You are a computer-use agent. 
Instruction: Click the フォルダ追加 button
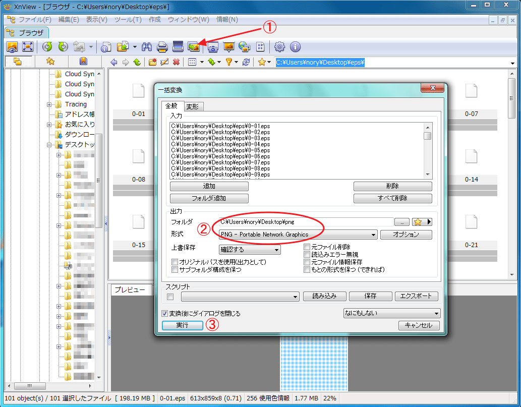209,198
